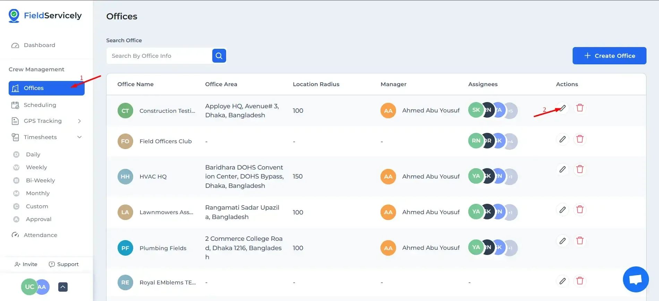Collapse the Timesheets menu chevron
The image size is (659, 301).
pos(79,137)
